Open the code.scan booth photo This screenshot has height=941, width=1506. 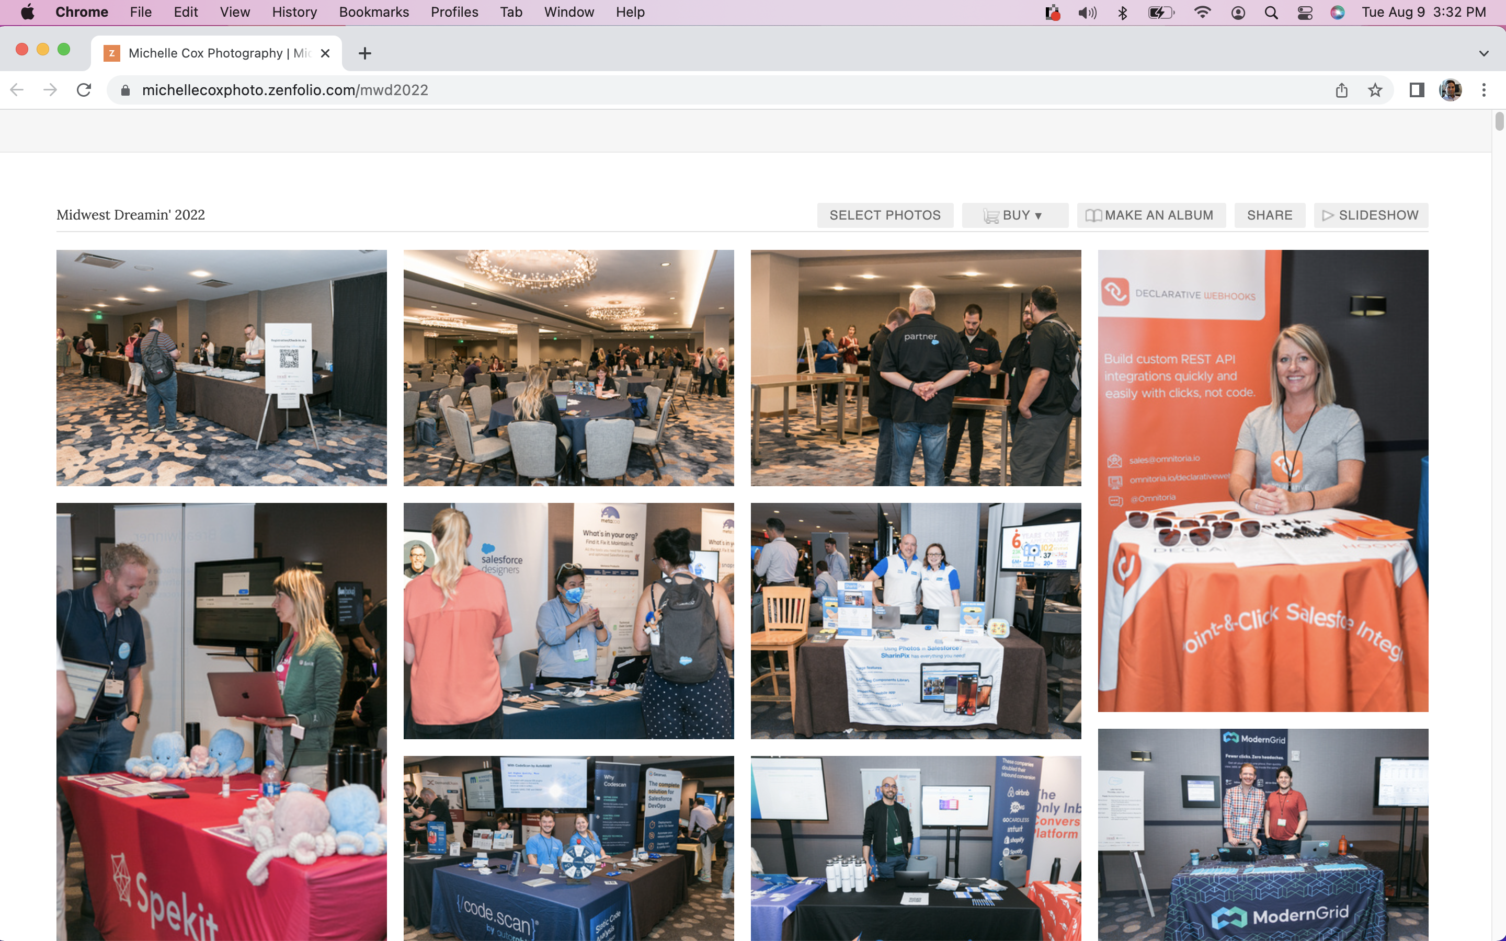tap(569, 848)
